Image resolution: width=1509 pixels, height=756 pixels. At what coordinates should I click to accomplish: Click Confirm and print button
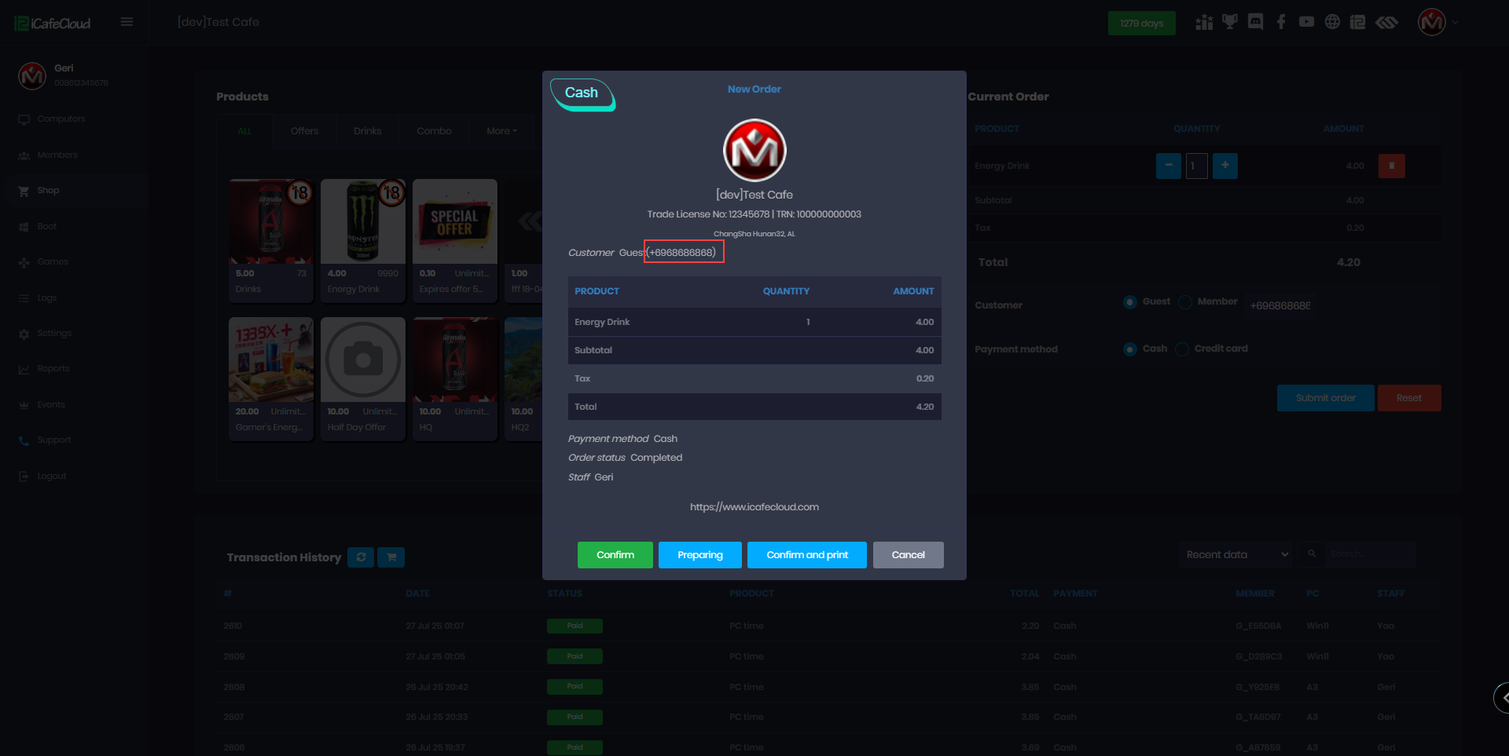pyautogui.click(x=807, y=555)
